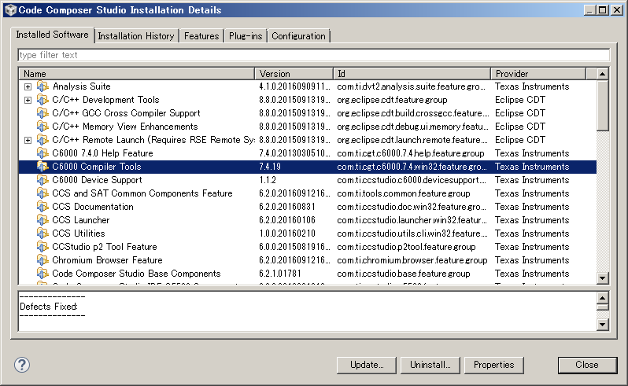This screenshot has height=386, width=628.
Task: Select the C/C++ GCC Cross Compiler Support row
Action: [x=308, y=113]
